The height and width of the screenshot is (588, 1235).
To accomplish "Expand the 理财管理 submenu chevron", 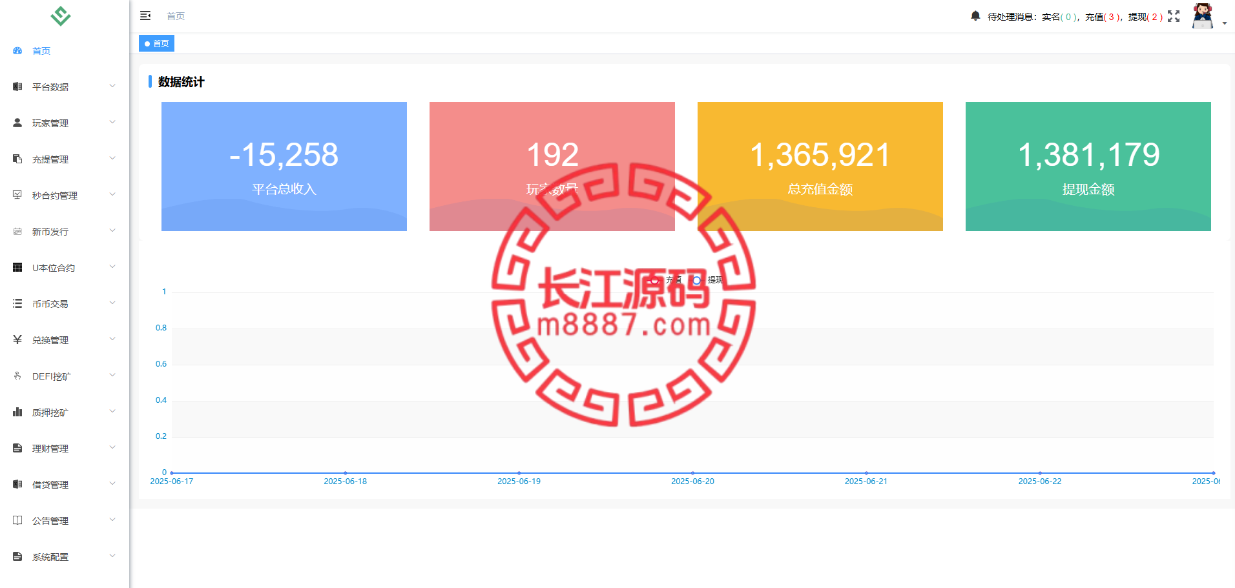I will [112, 447].
